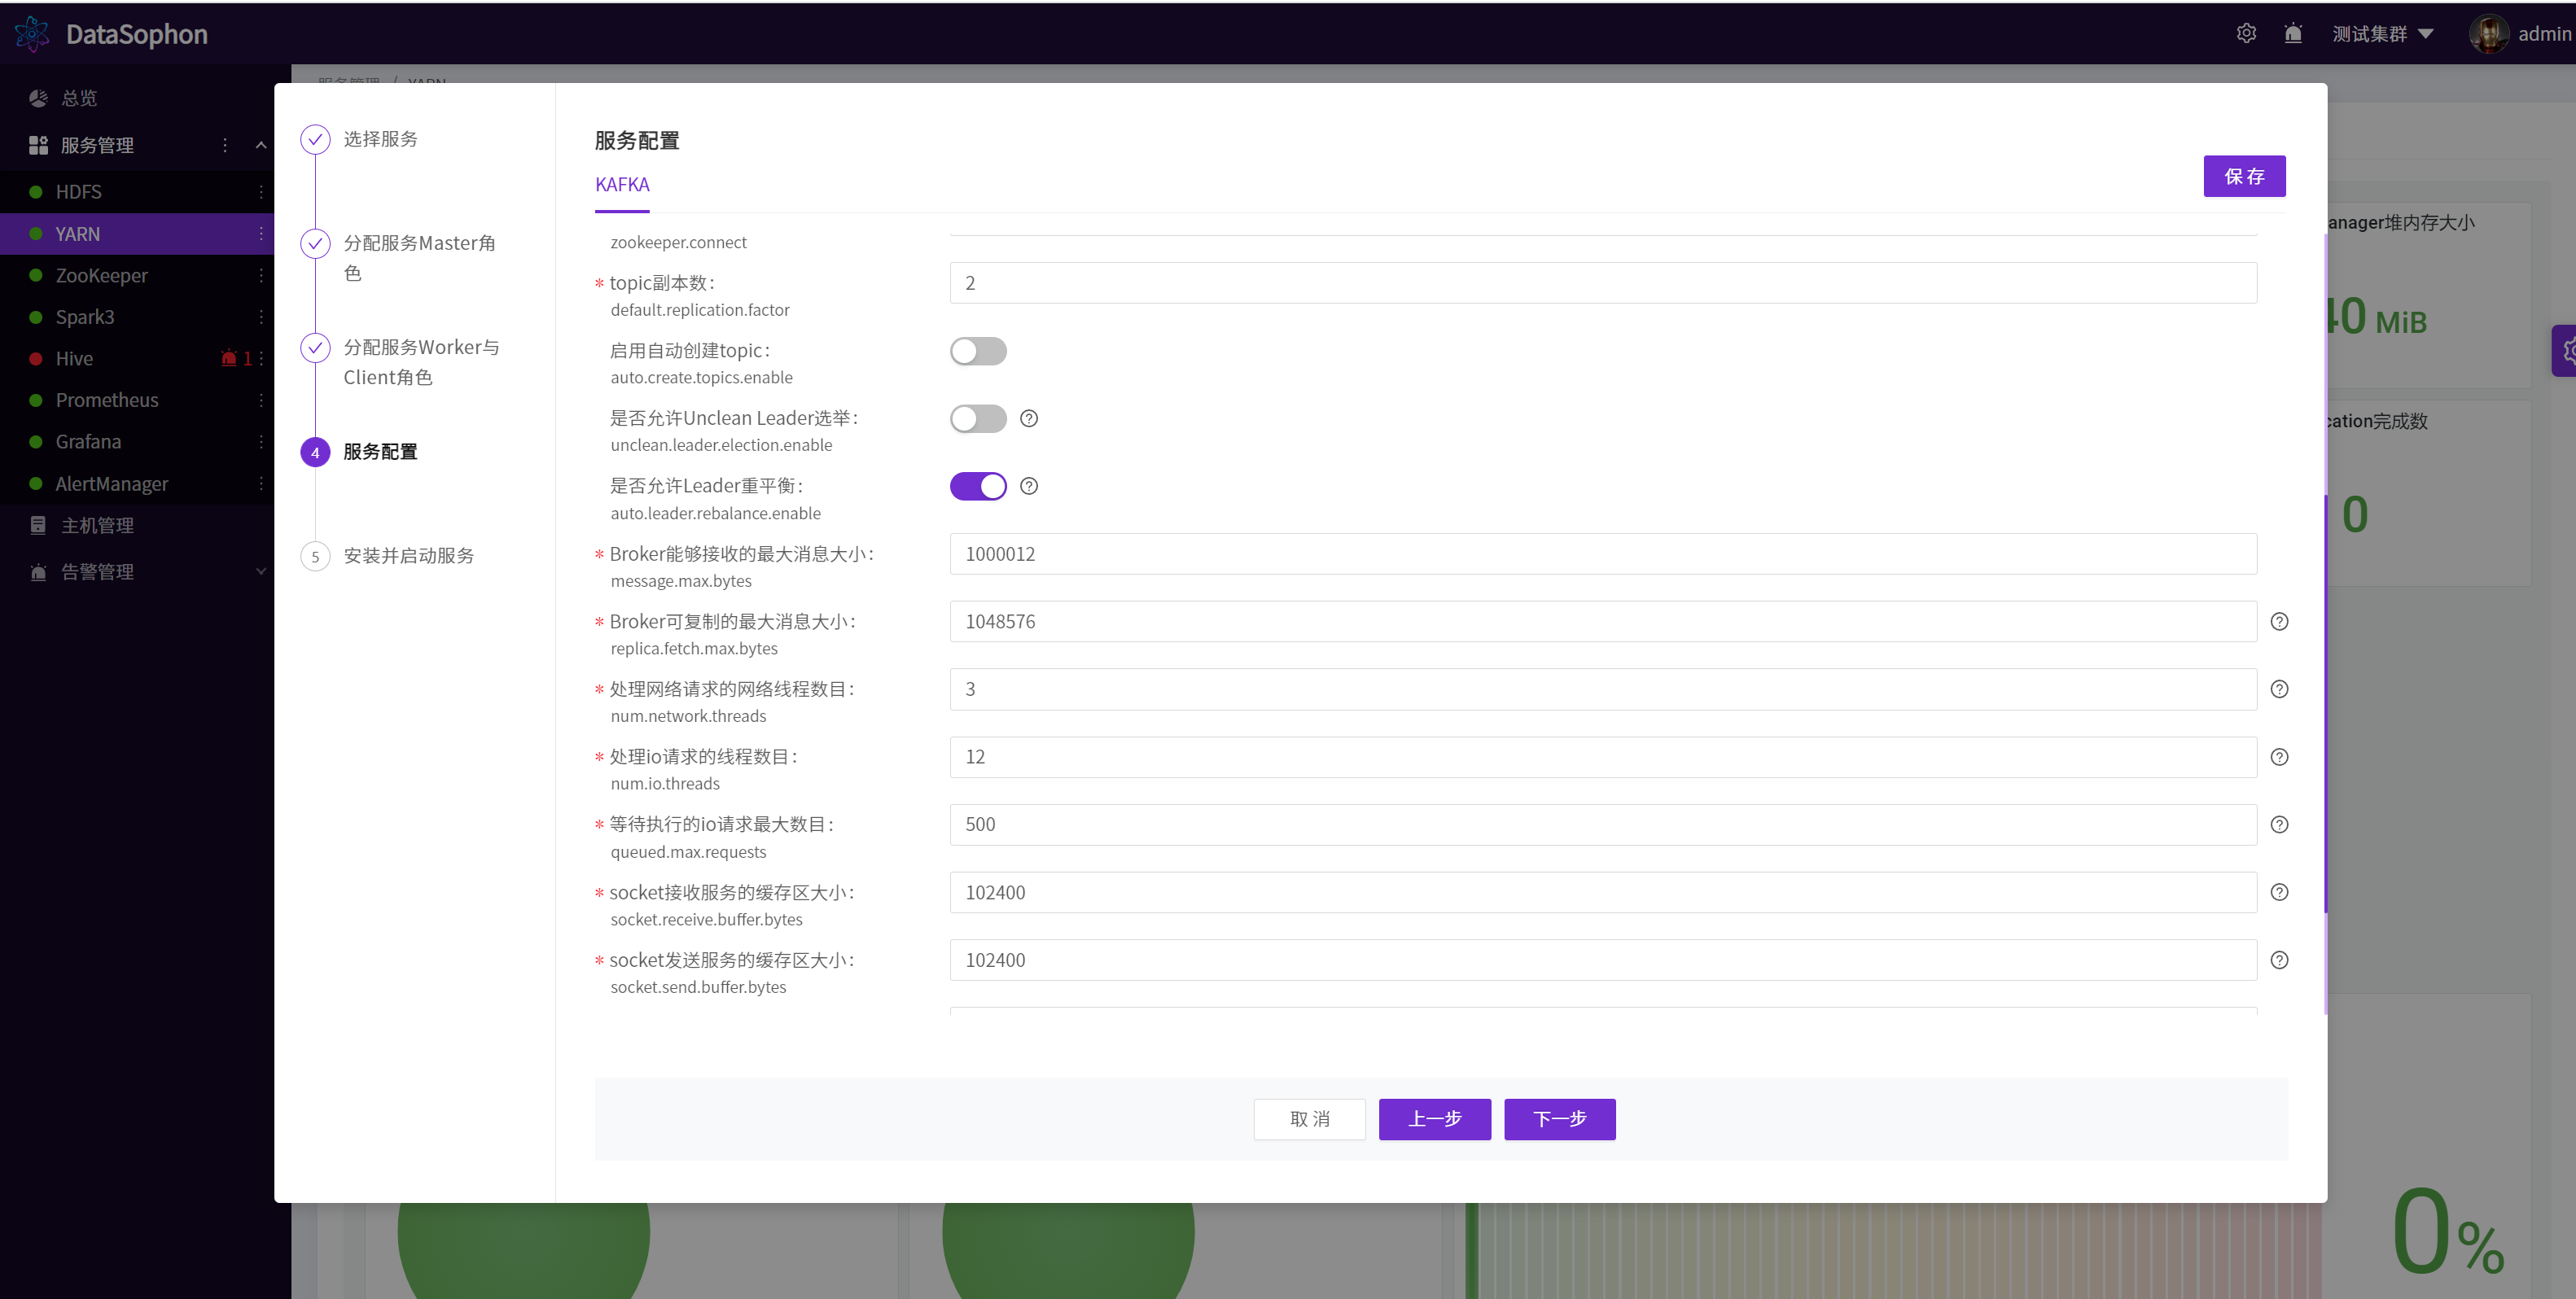Edit the queued.max.requests field
Screen dimensions: 2576x1299
pos(1603,824)
